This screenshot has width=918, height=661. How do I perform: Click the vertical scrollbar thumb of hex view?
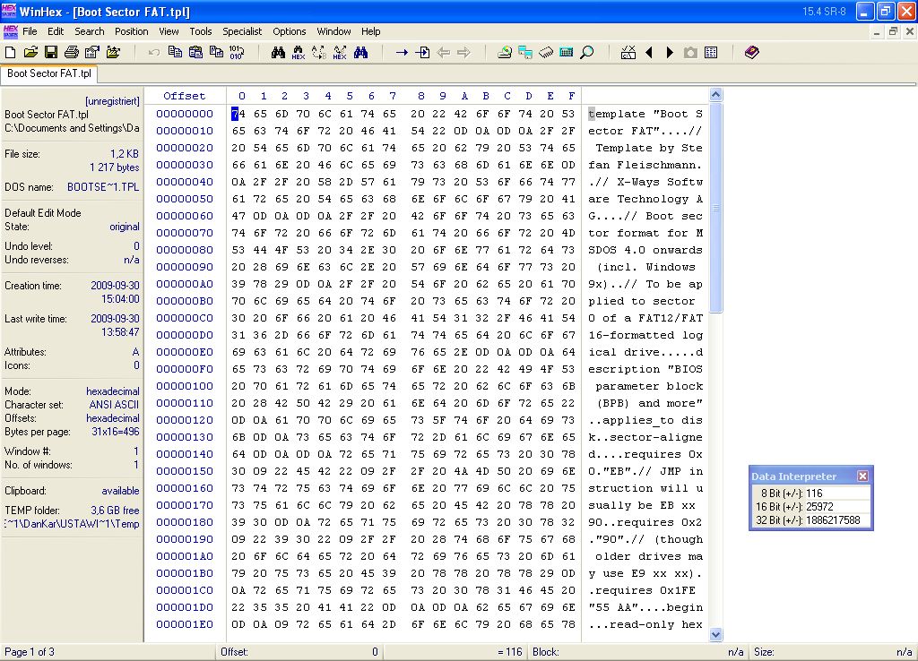coord(715,208)
